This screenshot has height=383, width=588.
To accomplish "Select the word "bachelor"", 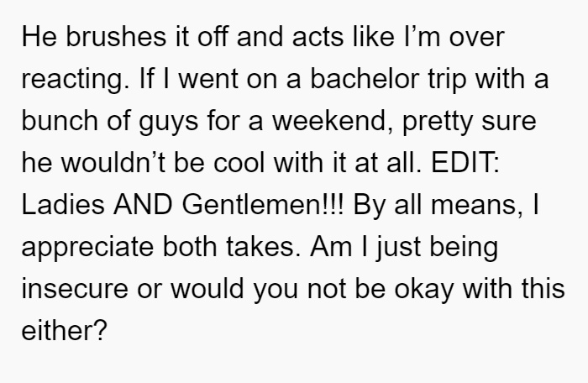I will 365,79.
